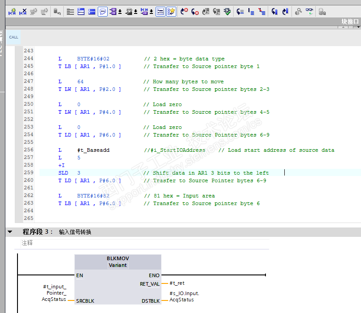
Task: Click the #t_ret output operand
Action: pyautogui.click(x=177, y=283)
